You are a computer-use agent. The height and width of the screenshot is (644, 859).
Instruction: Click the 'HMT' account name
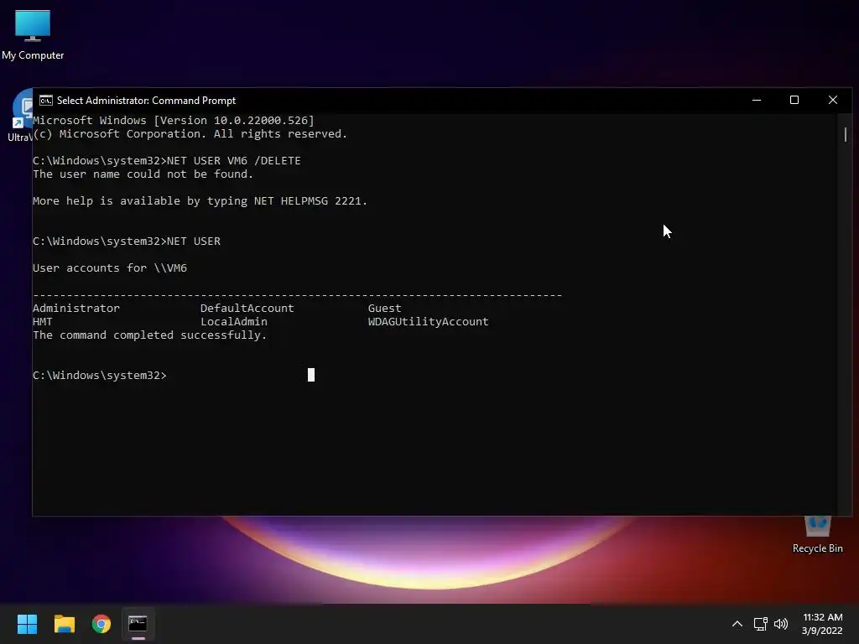coord(43,322)
